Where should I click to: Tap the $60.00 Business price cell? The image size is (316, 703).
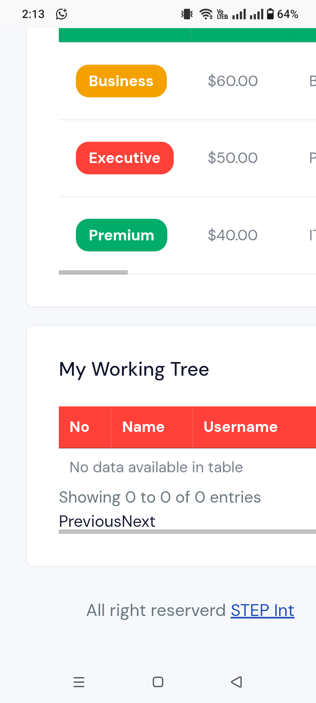point(233,81)
